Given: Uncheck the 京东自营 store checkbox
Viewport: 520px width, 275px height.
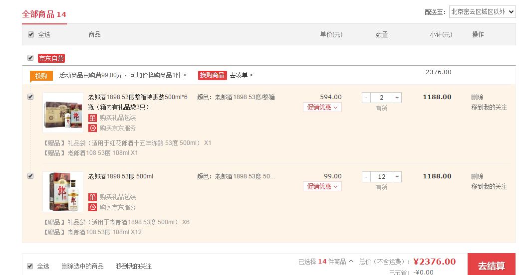Looking at the screenshot, I should (x=30, y=58).
